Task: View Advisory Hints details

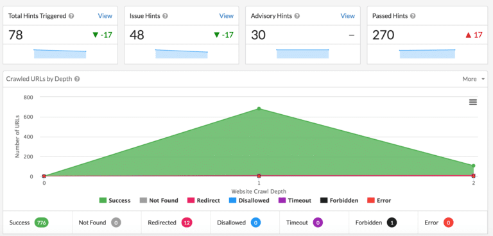Action: 348,16
